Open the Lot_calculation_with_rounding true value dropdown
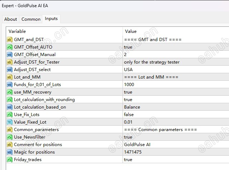 [x=176, y=100]
